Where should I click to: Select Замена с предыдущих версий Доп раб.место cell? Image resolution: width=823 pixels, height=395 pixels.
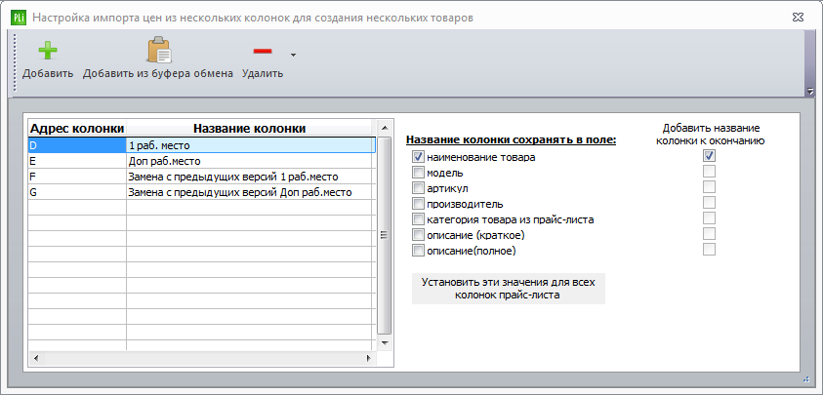tap(251, 192)
